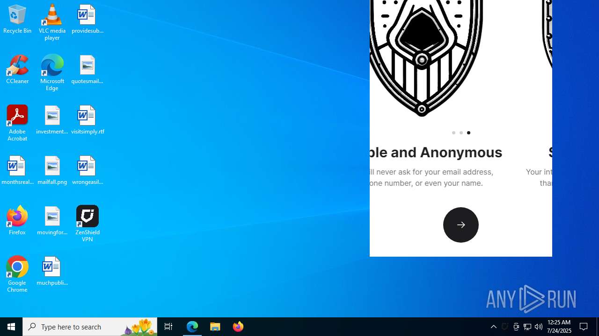Select the quotesmail... image file
Screen dimensions: 599x336
(88, 70)
